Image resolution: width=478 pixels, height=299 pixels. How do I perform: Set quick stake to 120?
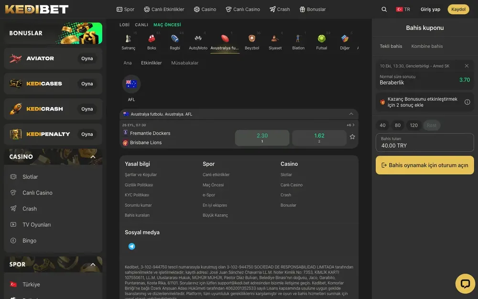click(x=413, y=125)
